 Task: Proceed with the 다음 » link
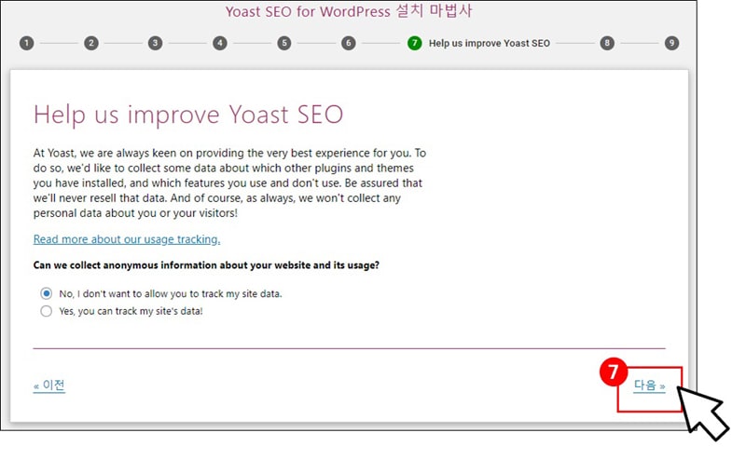point(649,386)
